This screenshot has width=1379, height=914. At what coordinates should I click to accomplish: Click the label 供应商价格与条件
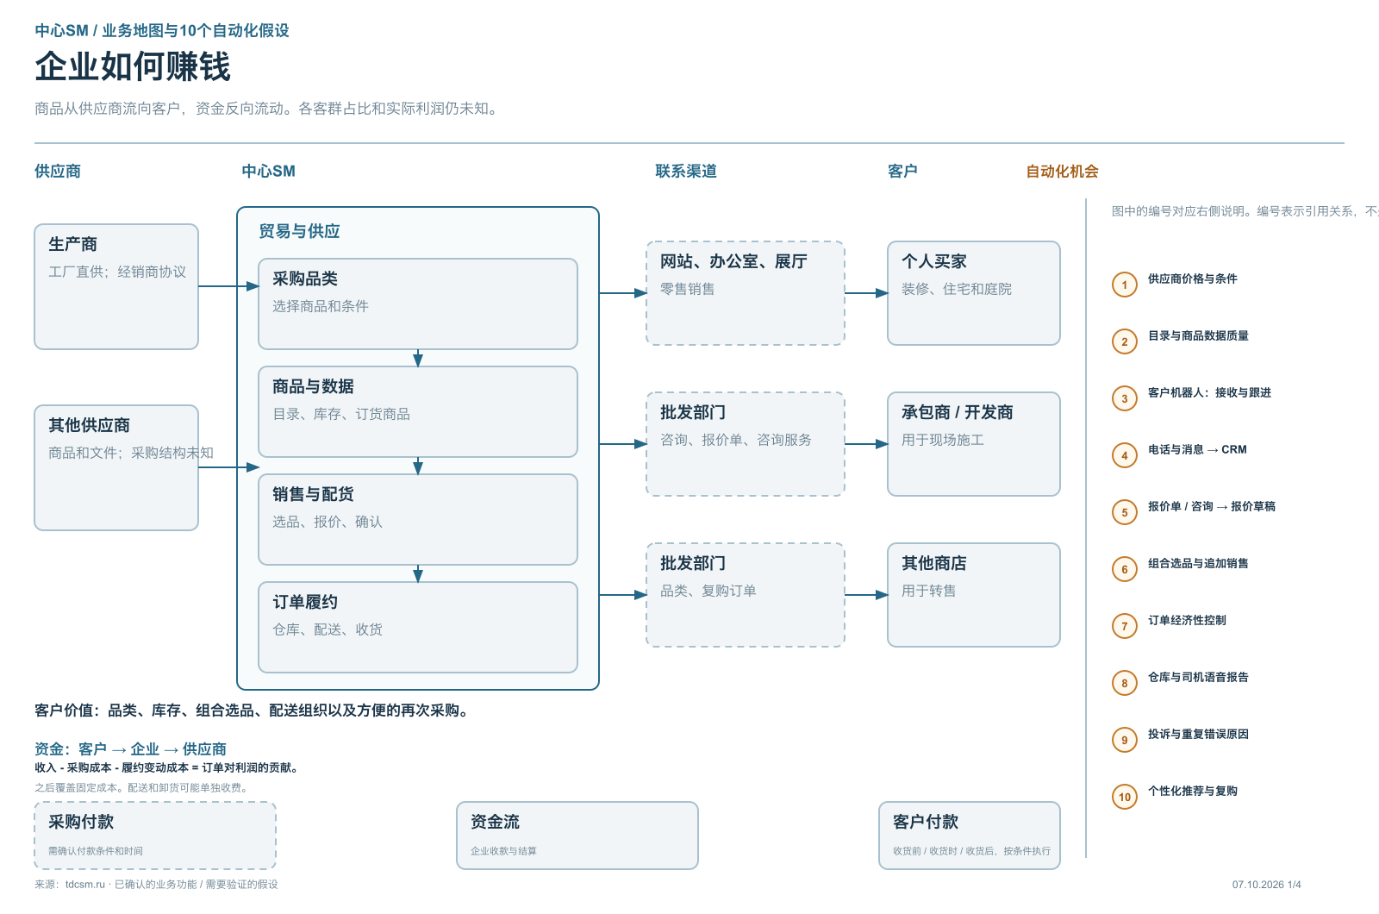pyautogui.click(x=1192, y=279)
